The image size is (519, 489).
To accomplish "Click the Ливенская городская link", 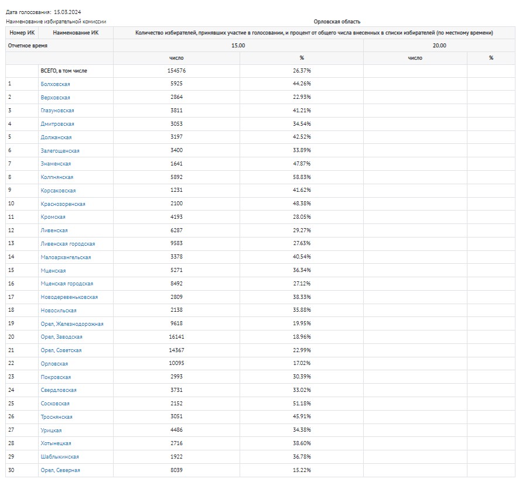I will click(68, 244).
